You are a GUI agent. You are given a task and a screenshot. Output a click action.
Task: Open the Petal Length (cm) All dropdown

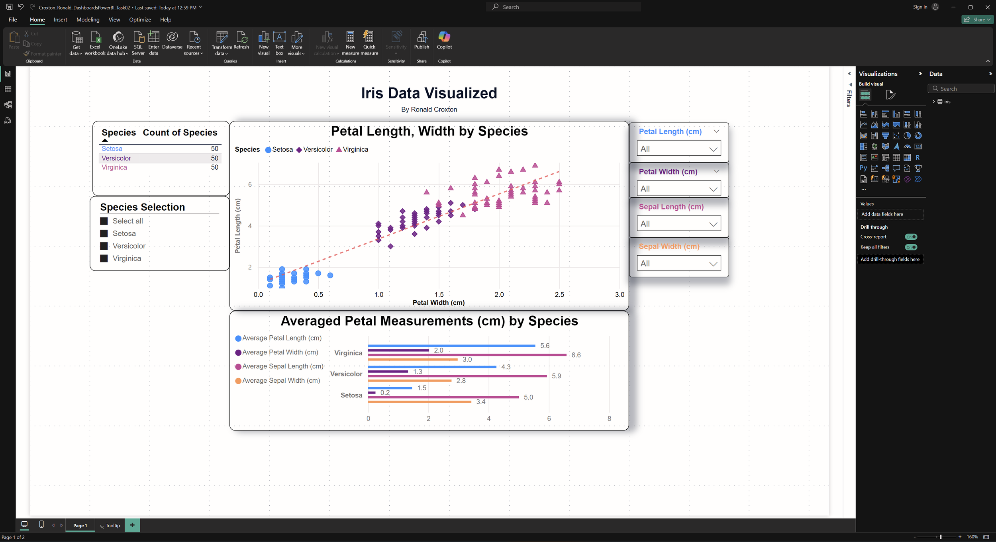tap(678, 149)
